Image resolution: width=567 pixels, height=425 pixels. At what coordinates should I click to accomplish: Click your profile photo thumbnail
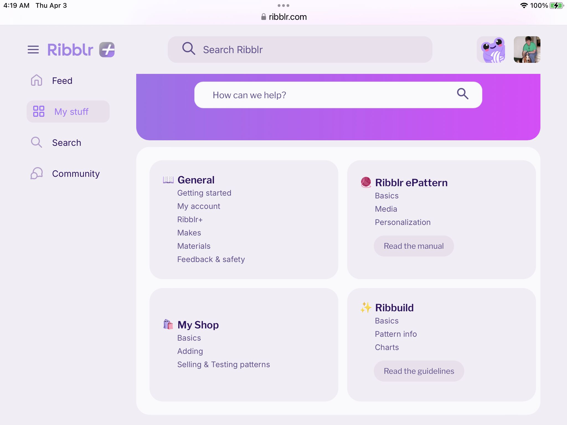point(527,50)
